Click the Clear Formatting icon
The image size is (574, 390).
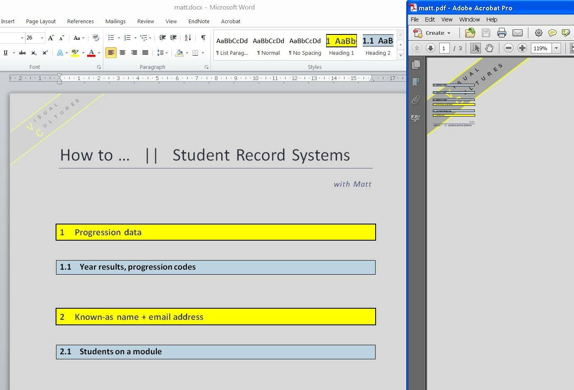95,38
